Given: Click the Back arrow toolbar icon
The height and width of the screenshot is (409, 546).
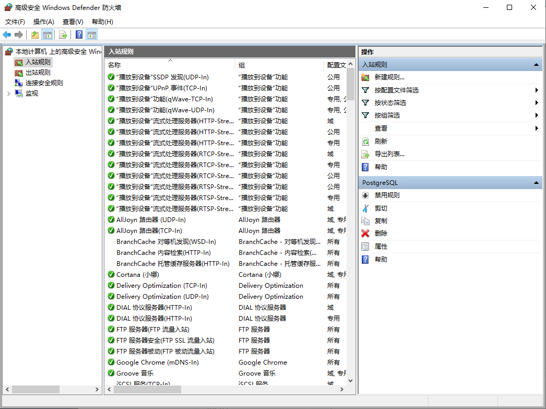Looking at the screenshot, I should pyautogui.click(x=7, y=35).
